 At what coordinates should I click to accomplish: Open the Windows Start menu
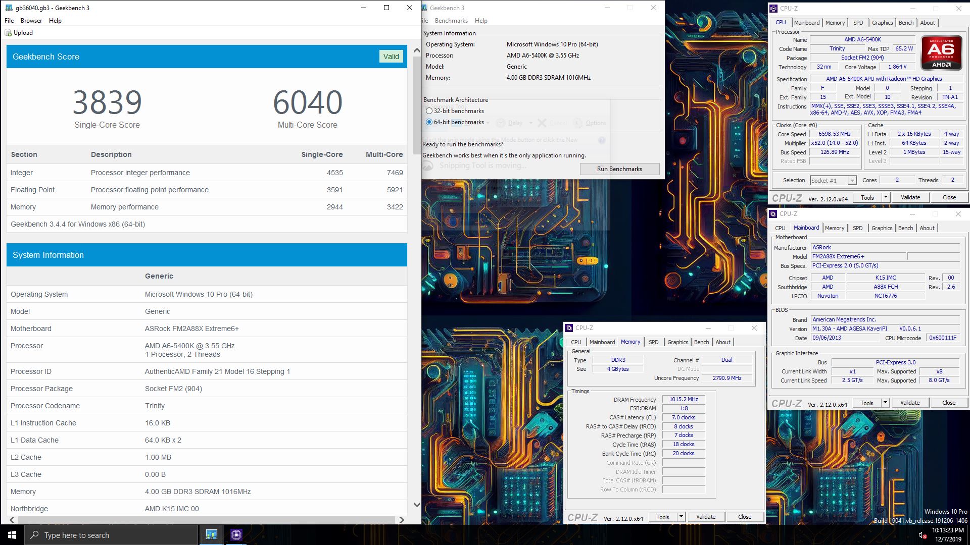click(12, 535)
